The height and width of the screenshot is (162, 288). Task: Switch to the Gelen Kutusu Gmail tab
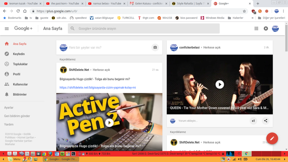148,4
